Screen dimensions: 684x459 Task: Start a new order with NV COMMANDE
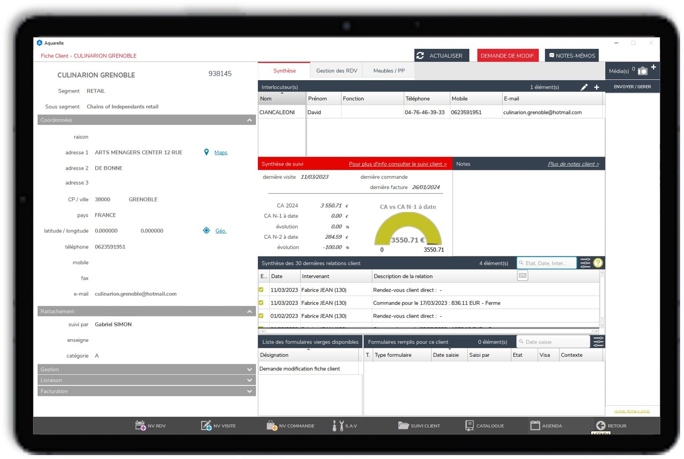tap(272, 426)
